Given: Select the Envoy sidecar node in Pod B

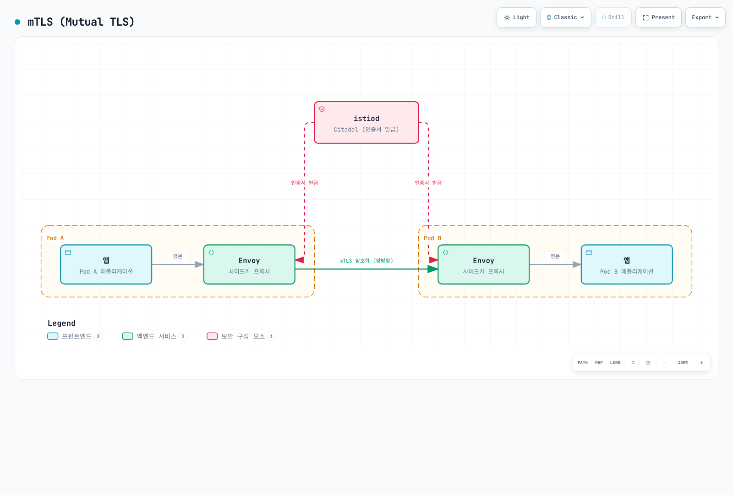Looking at the screenshot, I should [x=484, y=264].
